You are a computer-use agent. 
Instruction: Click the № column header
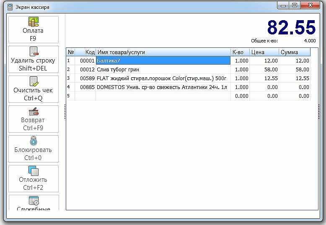point(71,52)
